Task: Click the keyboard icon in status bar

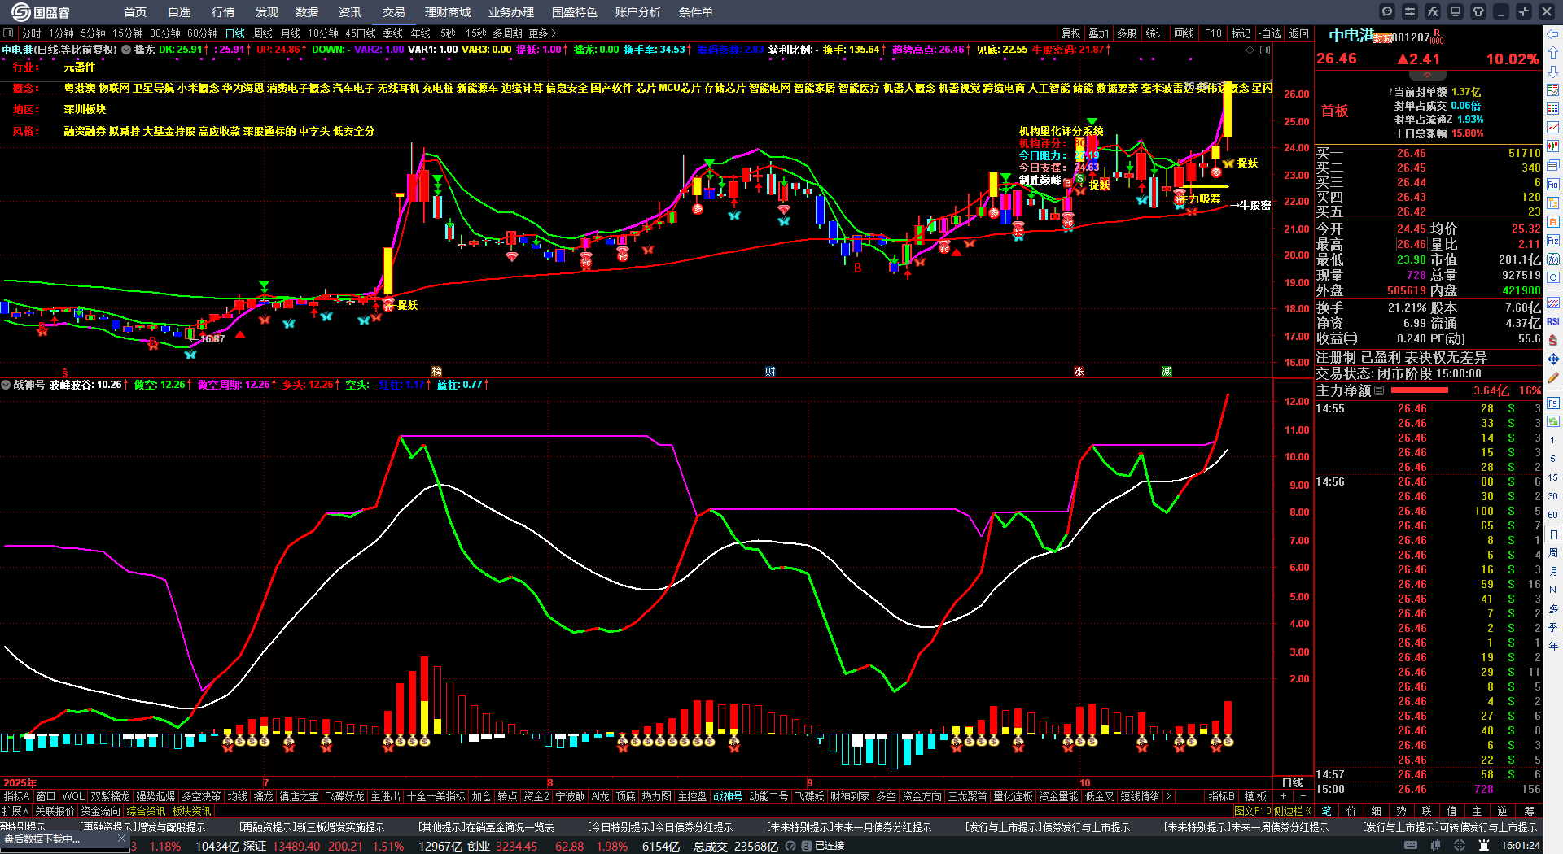Action: coord(1411,846)
